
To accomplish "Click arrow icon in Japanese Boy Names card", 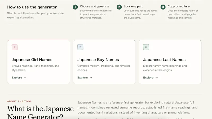I will pos(91,77).
